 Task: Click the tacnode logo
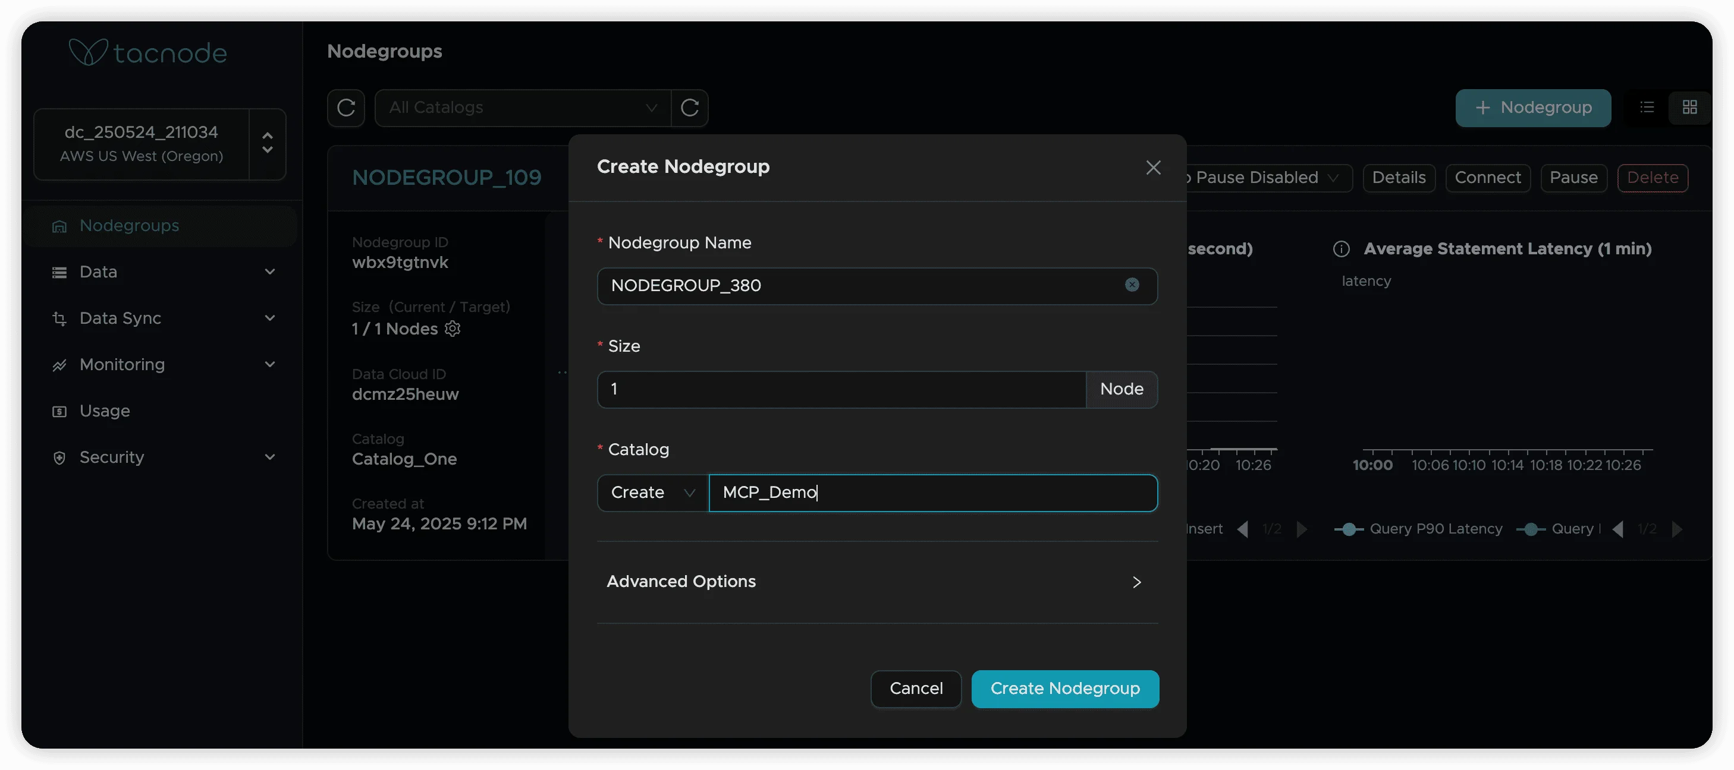pos(148,52)
